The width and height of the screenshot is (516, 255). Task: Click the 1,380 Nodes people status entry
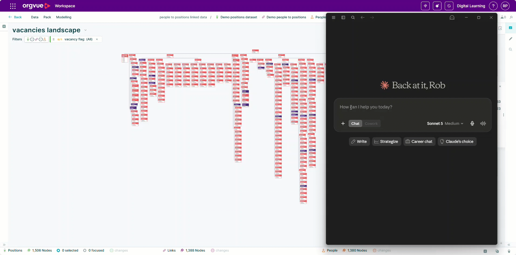click(x=355, y=250)
